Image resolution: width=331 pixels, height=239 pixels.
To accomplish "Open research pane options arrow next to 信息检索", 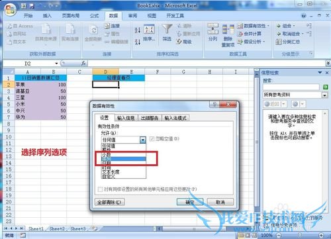I will pyautogui.click(x=320, y=73).
